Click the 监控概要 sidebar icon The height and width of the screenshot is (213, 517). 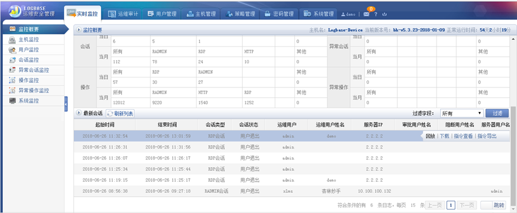point(13,29)
